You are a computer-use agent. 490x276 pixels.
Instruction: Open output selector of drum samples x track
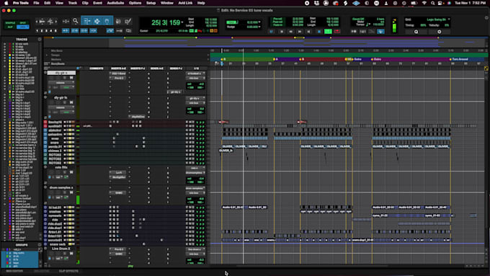tap(195, 193)
